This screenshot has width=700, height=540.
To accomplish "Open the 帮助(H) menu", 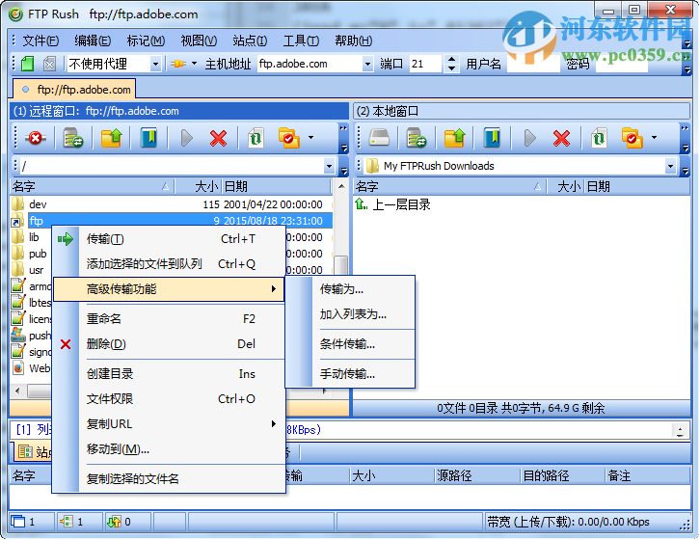I will [353, 40].
